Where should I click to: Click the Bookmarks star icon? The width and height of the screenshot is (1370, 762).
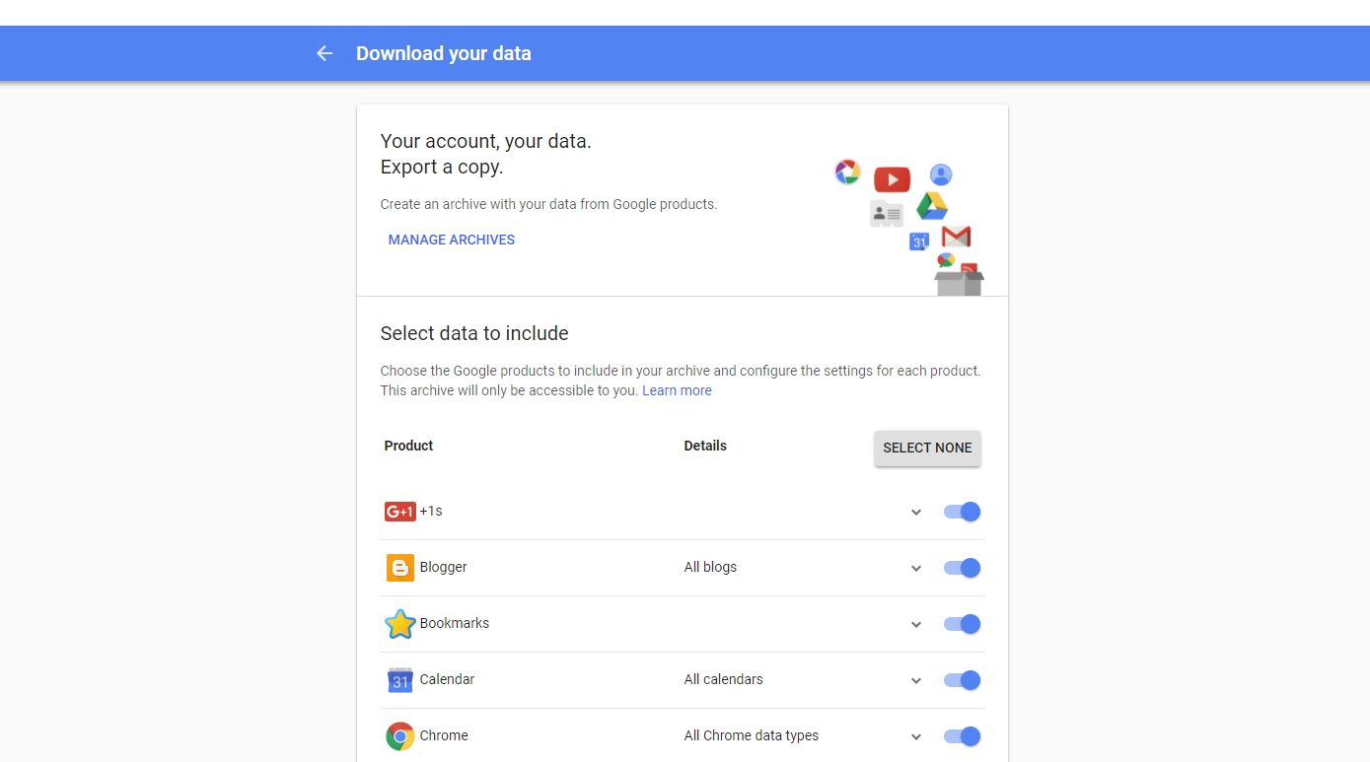point(399,624)
